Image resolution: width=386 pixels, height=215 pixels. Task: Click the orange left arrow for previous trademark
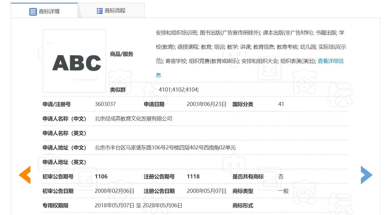25,175
